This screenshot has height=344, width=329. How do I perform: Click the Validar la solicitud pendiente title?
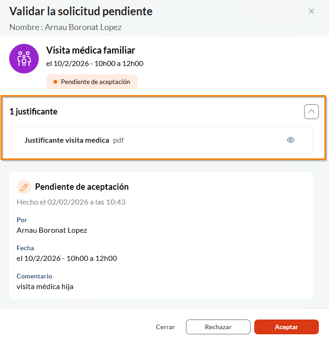coord(81,11)
